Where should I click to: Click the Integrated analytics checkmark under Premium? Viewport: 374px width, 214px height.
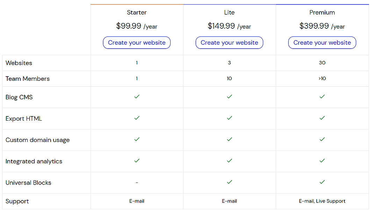point(322,161)
